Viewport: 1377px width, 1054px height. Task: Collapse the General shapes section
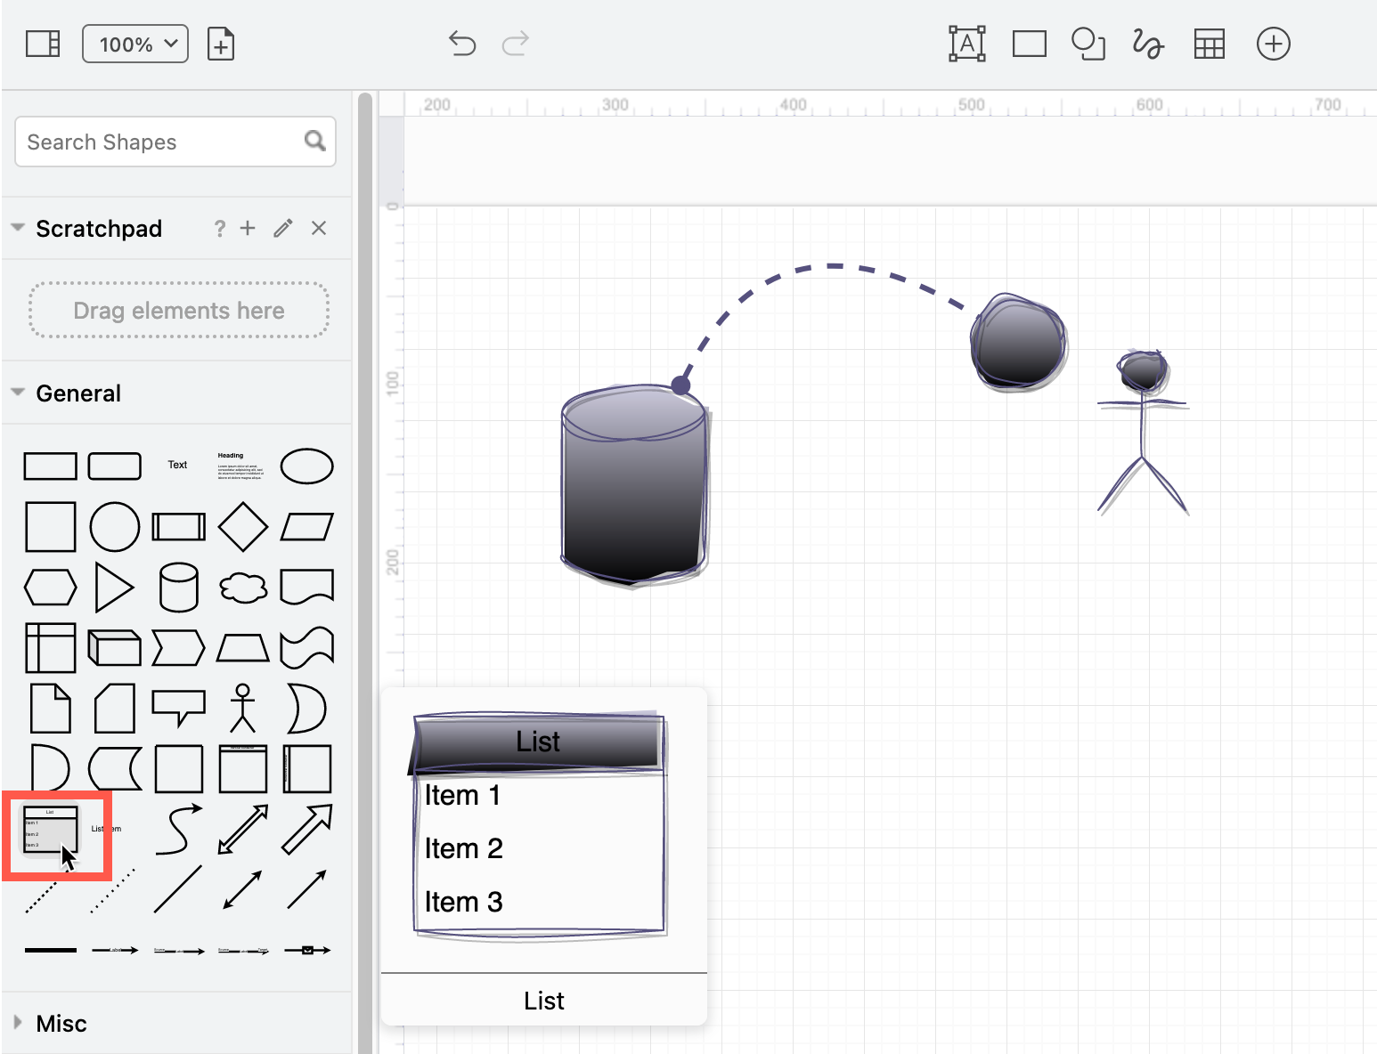click(18, 392)
